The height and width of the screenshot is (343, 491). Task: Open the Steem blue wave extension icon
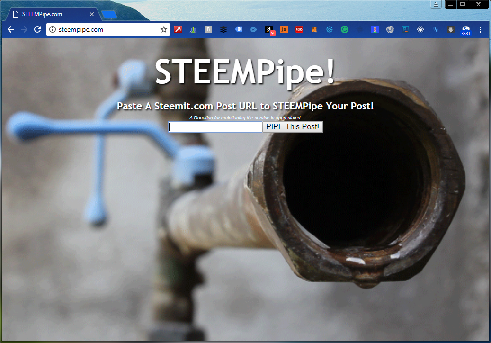(435, 29)
